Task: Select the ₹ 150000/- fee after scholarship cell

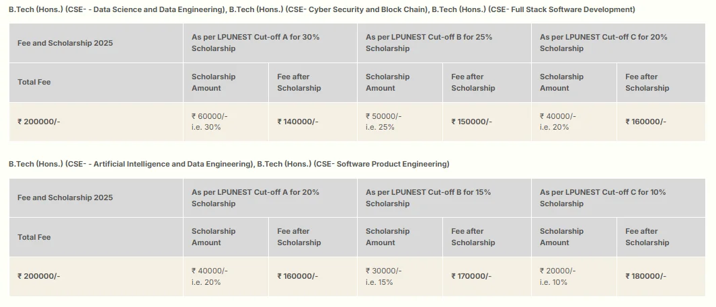Action: (x=487, y=122)
